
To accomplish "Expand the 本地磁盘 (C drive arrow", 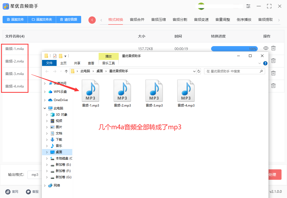I will [47, 158].
